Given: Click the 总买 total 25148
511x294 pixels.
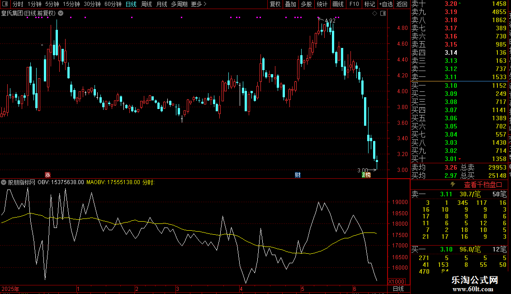Looking at the screenshot, I should (497, 175).
